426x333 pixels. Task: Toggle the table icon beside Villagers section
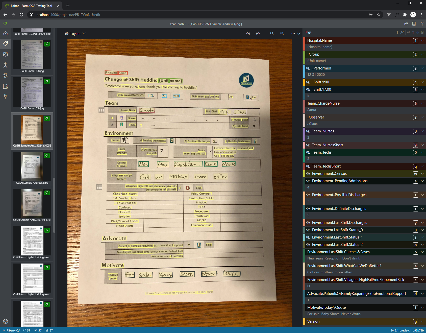[99, 187]
